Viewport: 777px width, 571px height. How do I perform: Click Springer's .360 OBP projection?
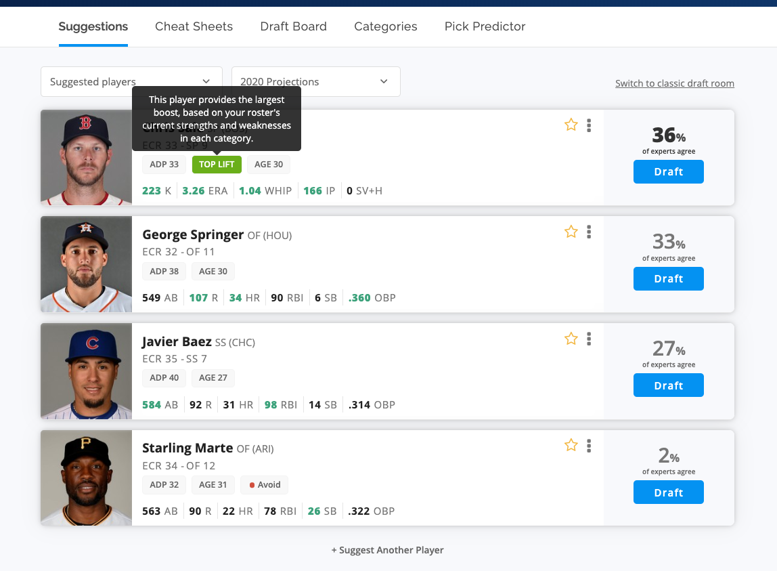point(372,297)
